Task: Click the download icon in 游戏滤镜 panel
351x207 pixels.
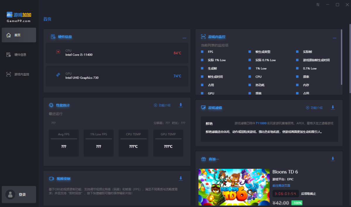Action: [x=333, y=107]
